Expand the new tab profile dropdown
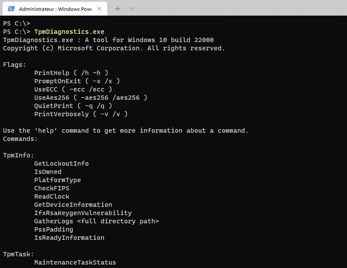Viewport: 347px width, 268px height. [x=132, y=9]
